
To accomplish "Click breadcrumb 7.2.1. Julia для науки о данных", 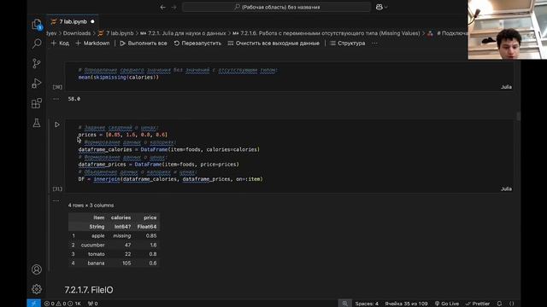I will point(183,33).
